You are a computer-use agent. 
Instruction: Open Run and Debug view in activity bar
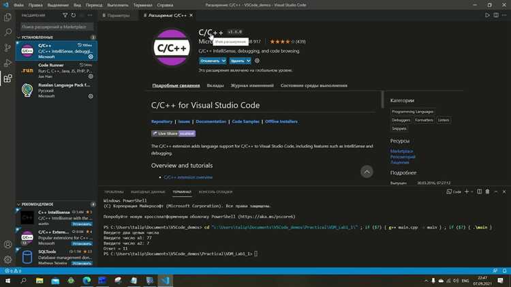pyautogui.click(x=7, y=63)
